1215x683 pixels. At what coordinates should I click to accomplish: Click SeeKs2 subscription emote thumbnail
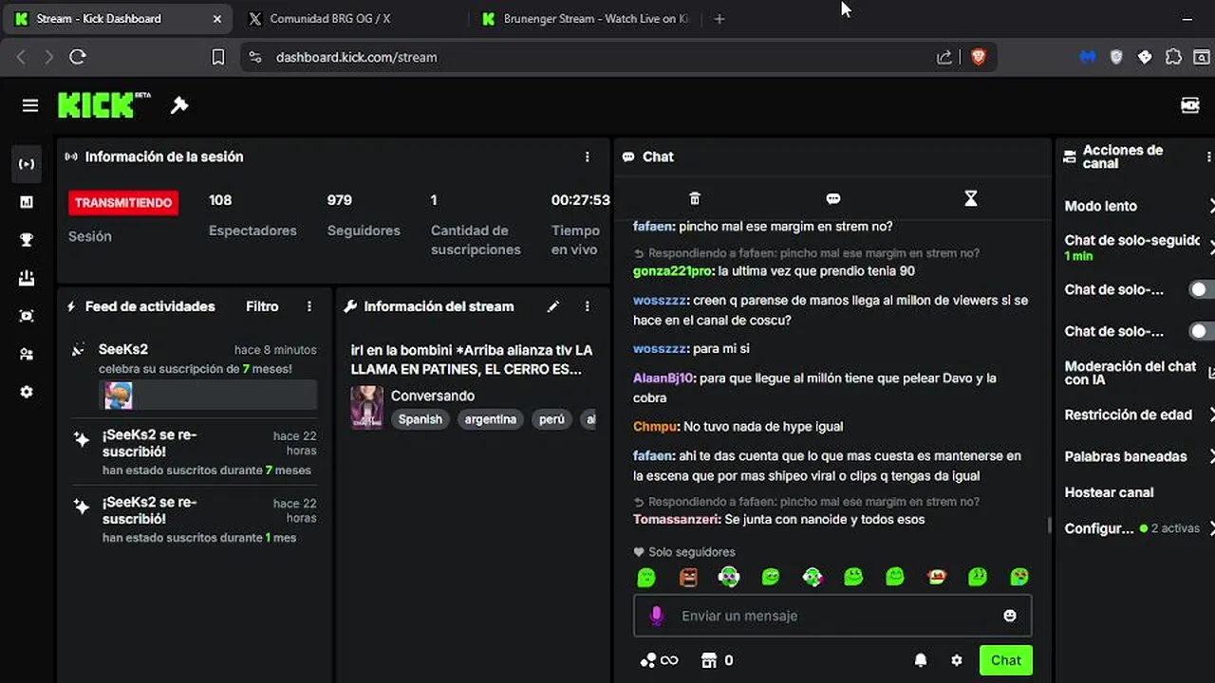click(119, 396)
